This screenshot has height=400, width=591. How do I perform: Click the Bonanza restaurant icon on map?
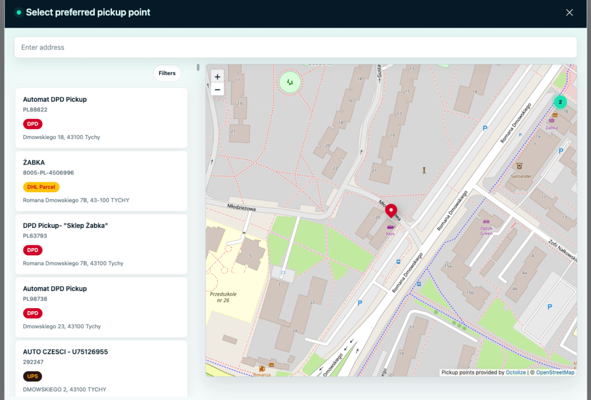click(x=262, y=369)
